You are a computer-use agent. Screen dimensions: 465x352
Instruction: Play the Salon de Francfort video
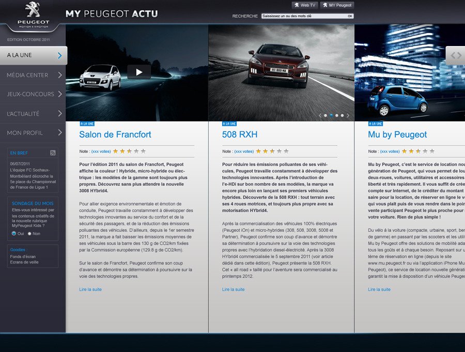[x=139, y=72]
